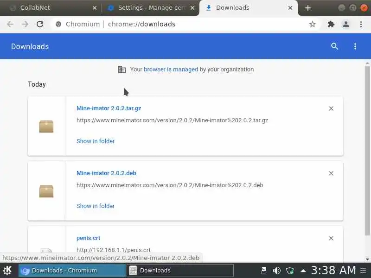The width and height of the screenshot is (371, 278).
Task: Click the Mine-imator 2.0.2.deb package icon
Action: pos(46,191)
